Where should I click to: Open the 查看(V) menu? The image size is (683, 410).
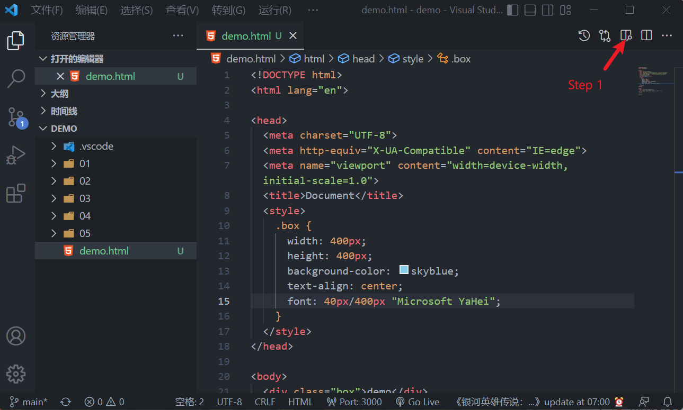pos(182,10)
